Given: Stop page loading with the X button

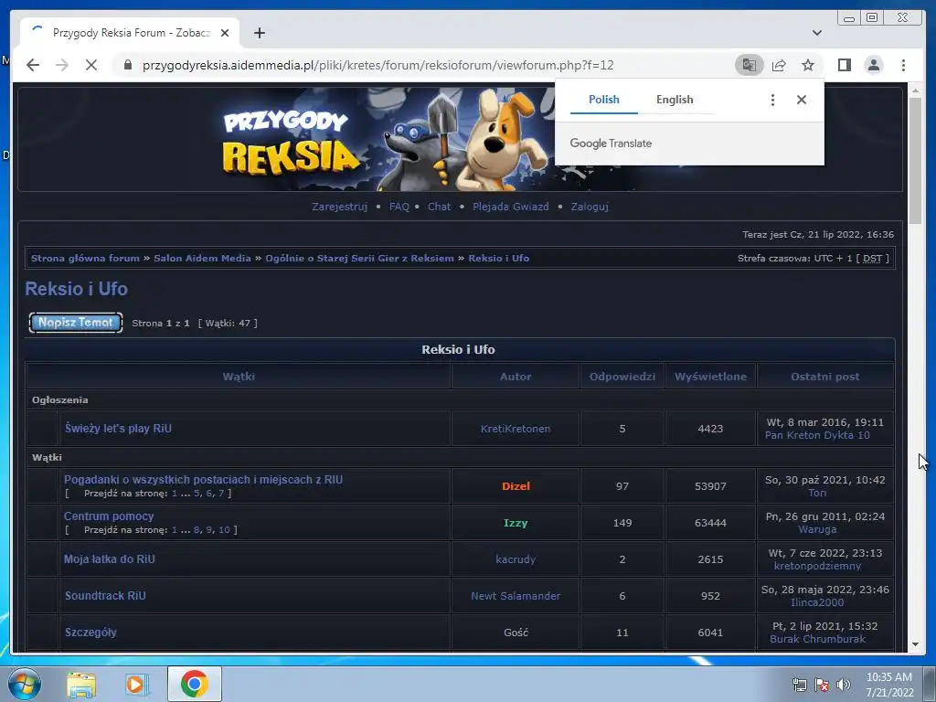Looking at the screenshot, I should 91,65.
